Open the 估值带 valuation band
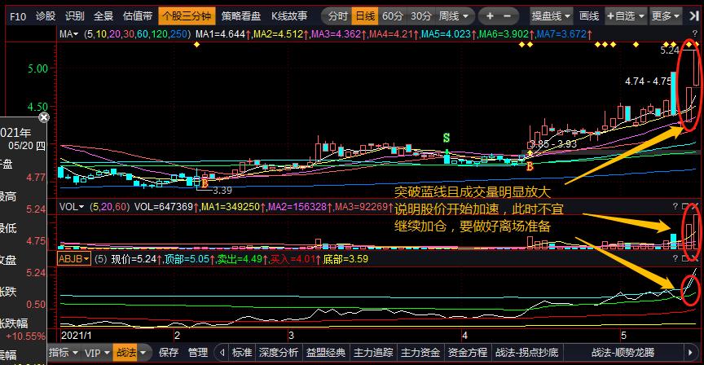This screenshot has width=704, height=365. coord(138,16)
